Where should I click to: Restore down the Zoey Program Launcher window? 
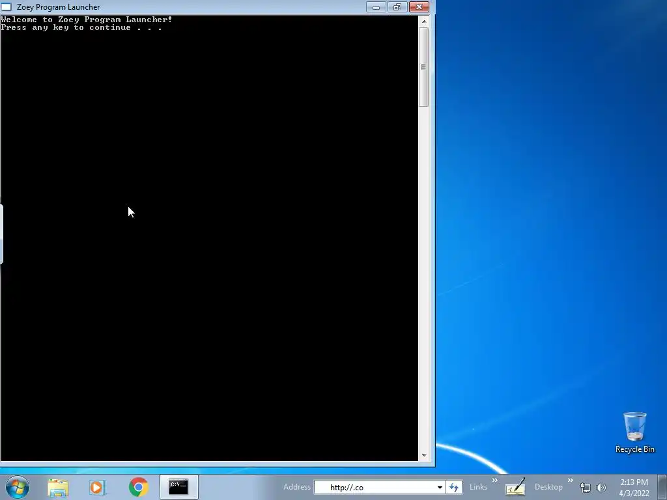pyautogui.click(x=397, y=7)
